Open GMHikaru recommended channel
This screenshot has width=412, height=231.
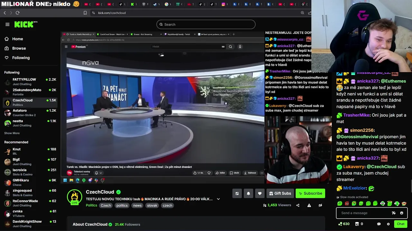pyautogui.click(x=30, y=182)
